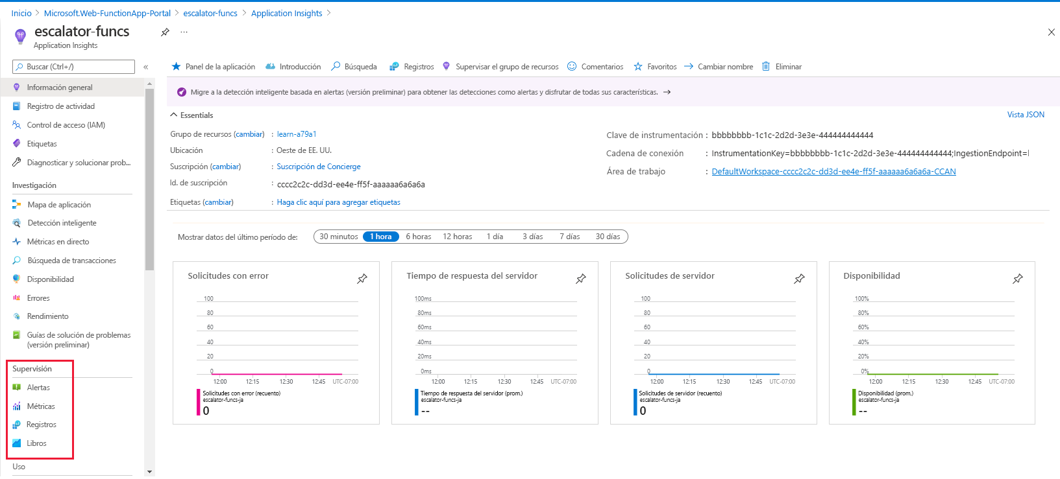Open Etiquetas in sidebar

[72, 144]
